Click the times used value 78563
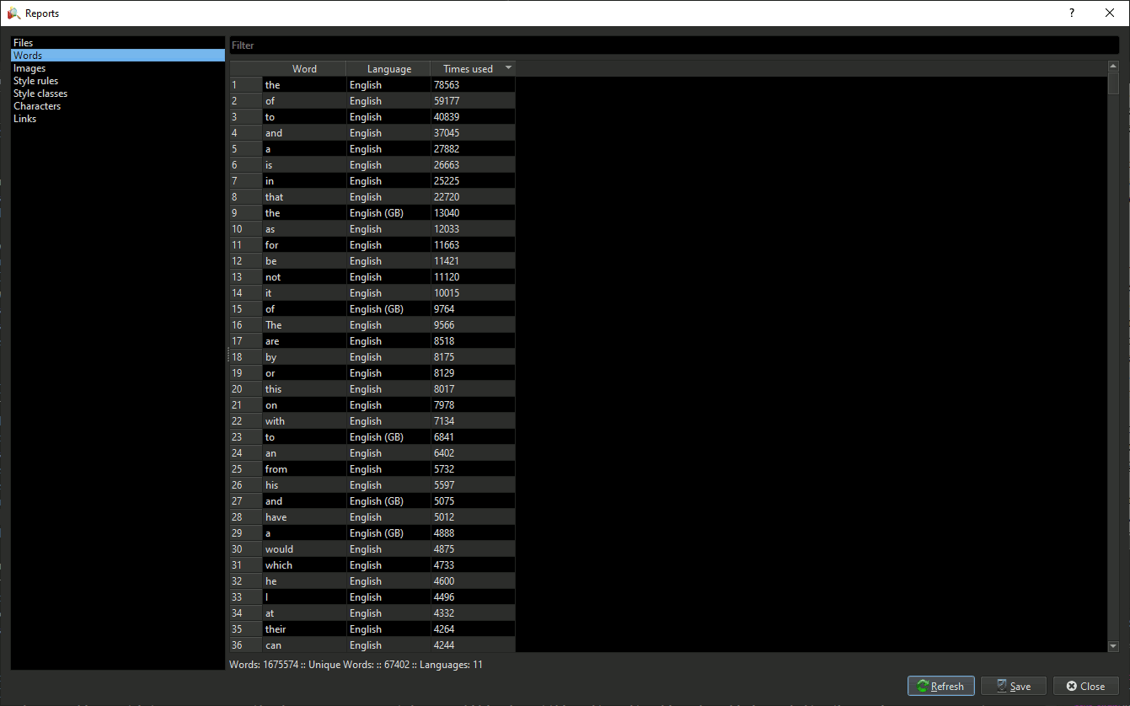 473,85
